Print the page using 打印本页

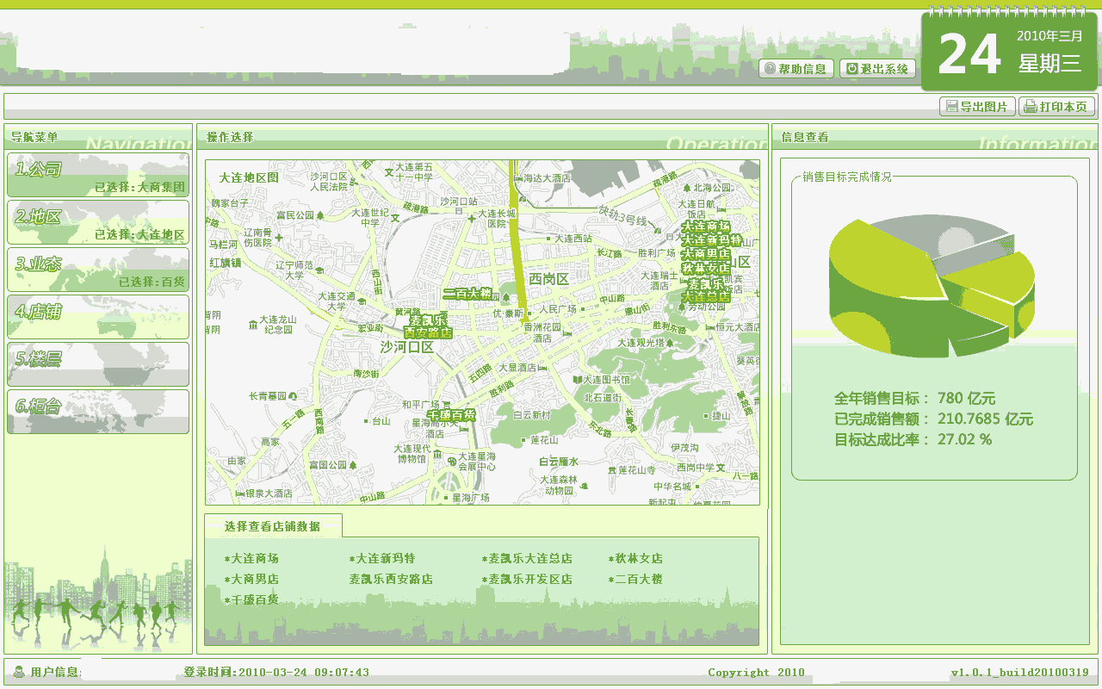1057,107
